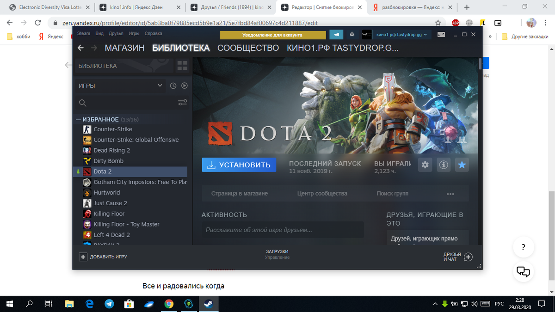
Task: Click the Steam content vertical scrollbar
Action: click(481, 63)
